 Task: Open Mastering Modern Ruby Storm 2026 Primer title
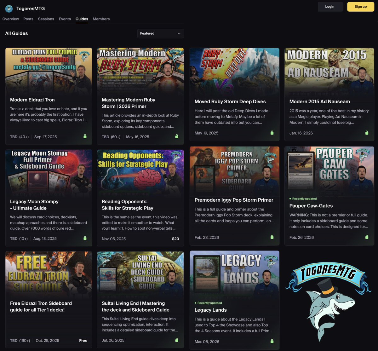[x=129, y=103]
